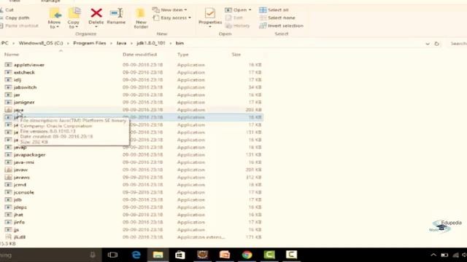Select the jinfo file
This screenshot has height=262, width=467.
pyautogui.click(x=19, y=222)
